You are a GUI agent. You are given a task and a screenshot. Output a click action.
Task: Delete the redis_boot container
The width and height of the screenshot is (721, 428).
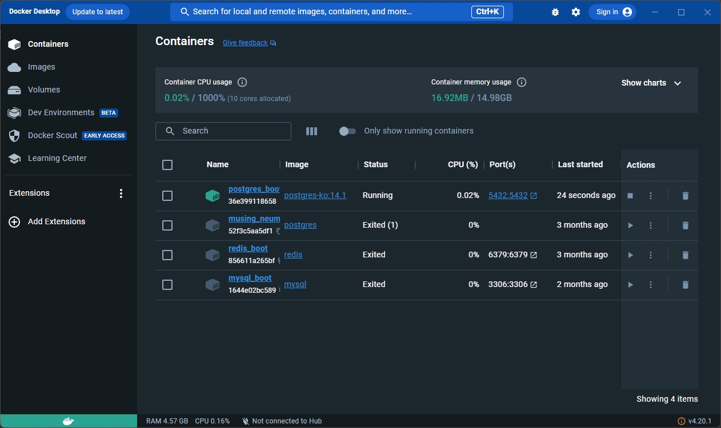click(x=686, y=255)
